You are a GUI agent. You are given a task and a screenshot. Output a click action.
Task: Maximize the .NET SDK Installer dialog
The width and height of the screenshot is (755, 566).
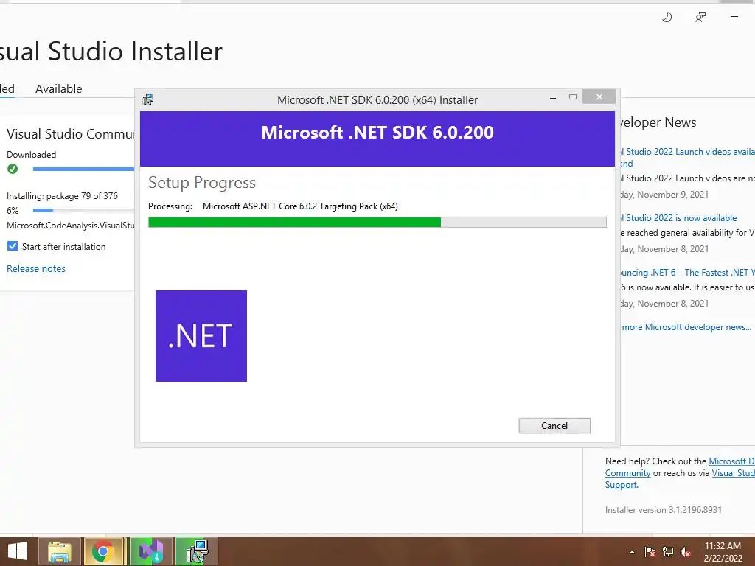(572, 97)
